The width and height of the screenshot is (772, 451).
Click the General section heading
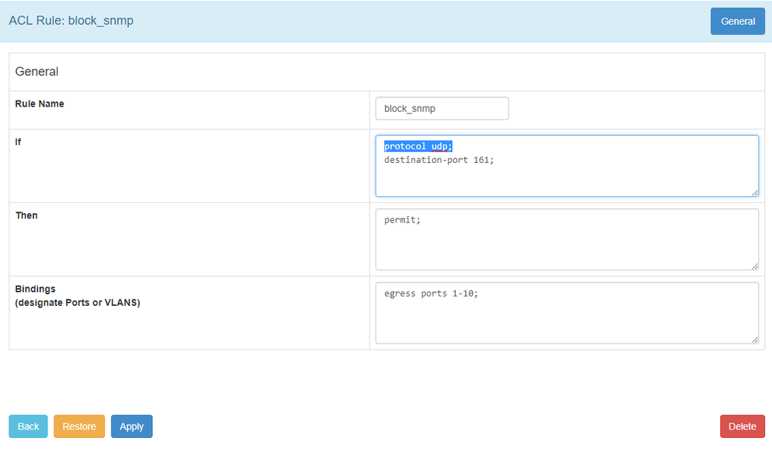pos(37,72)
